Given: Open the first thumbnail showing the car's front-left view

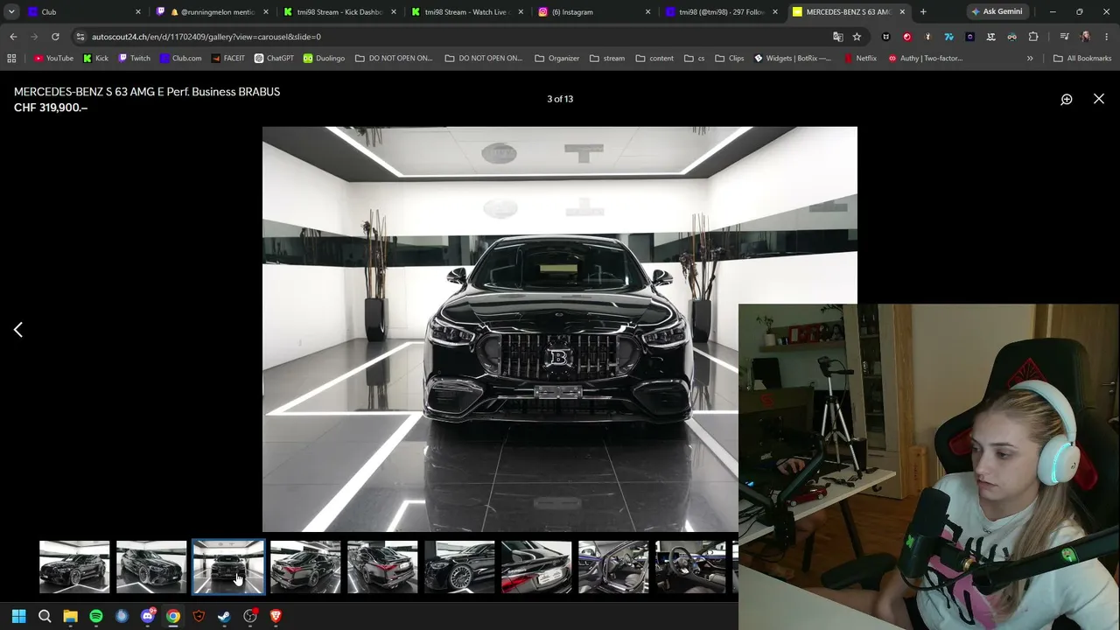Looking at the screenshot, I should pyautogui.click(x=74, y=567).
